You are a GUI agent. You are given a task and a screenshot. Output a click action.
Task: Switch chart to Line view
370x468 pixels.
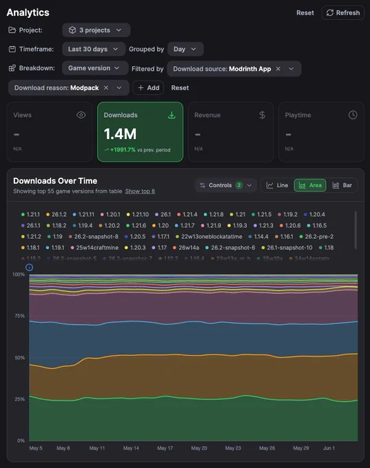[277, 185]
